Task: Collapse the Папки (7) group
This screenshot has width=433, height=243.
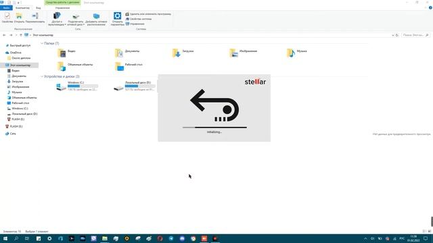Action: (x=42, y=43)
